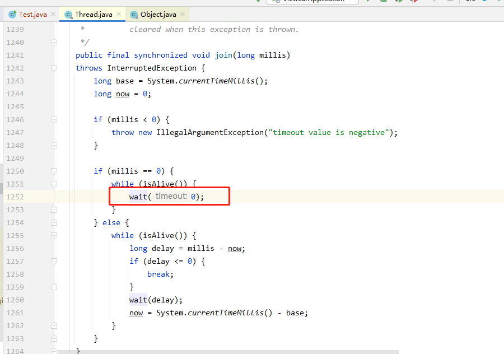Click 'base' at the end of line 1261

tap(296, 313)
